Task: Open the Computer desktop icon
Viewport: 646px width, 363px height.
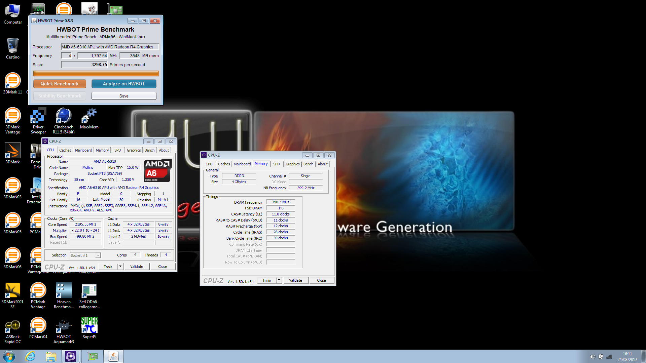Action: 13,14
